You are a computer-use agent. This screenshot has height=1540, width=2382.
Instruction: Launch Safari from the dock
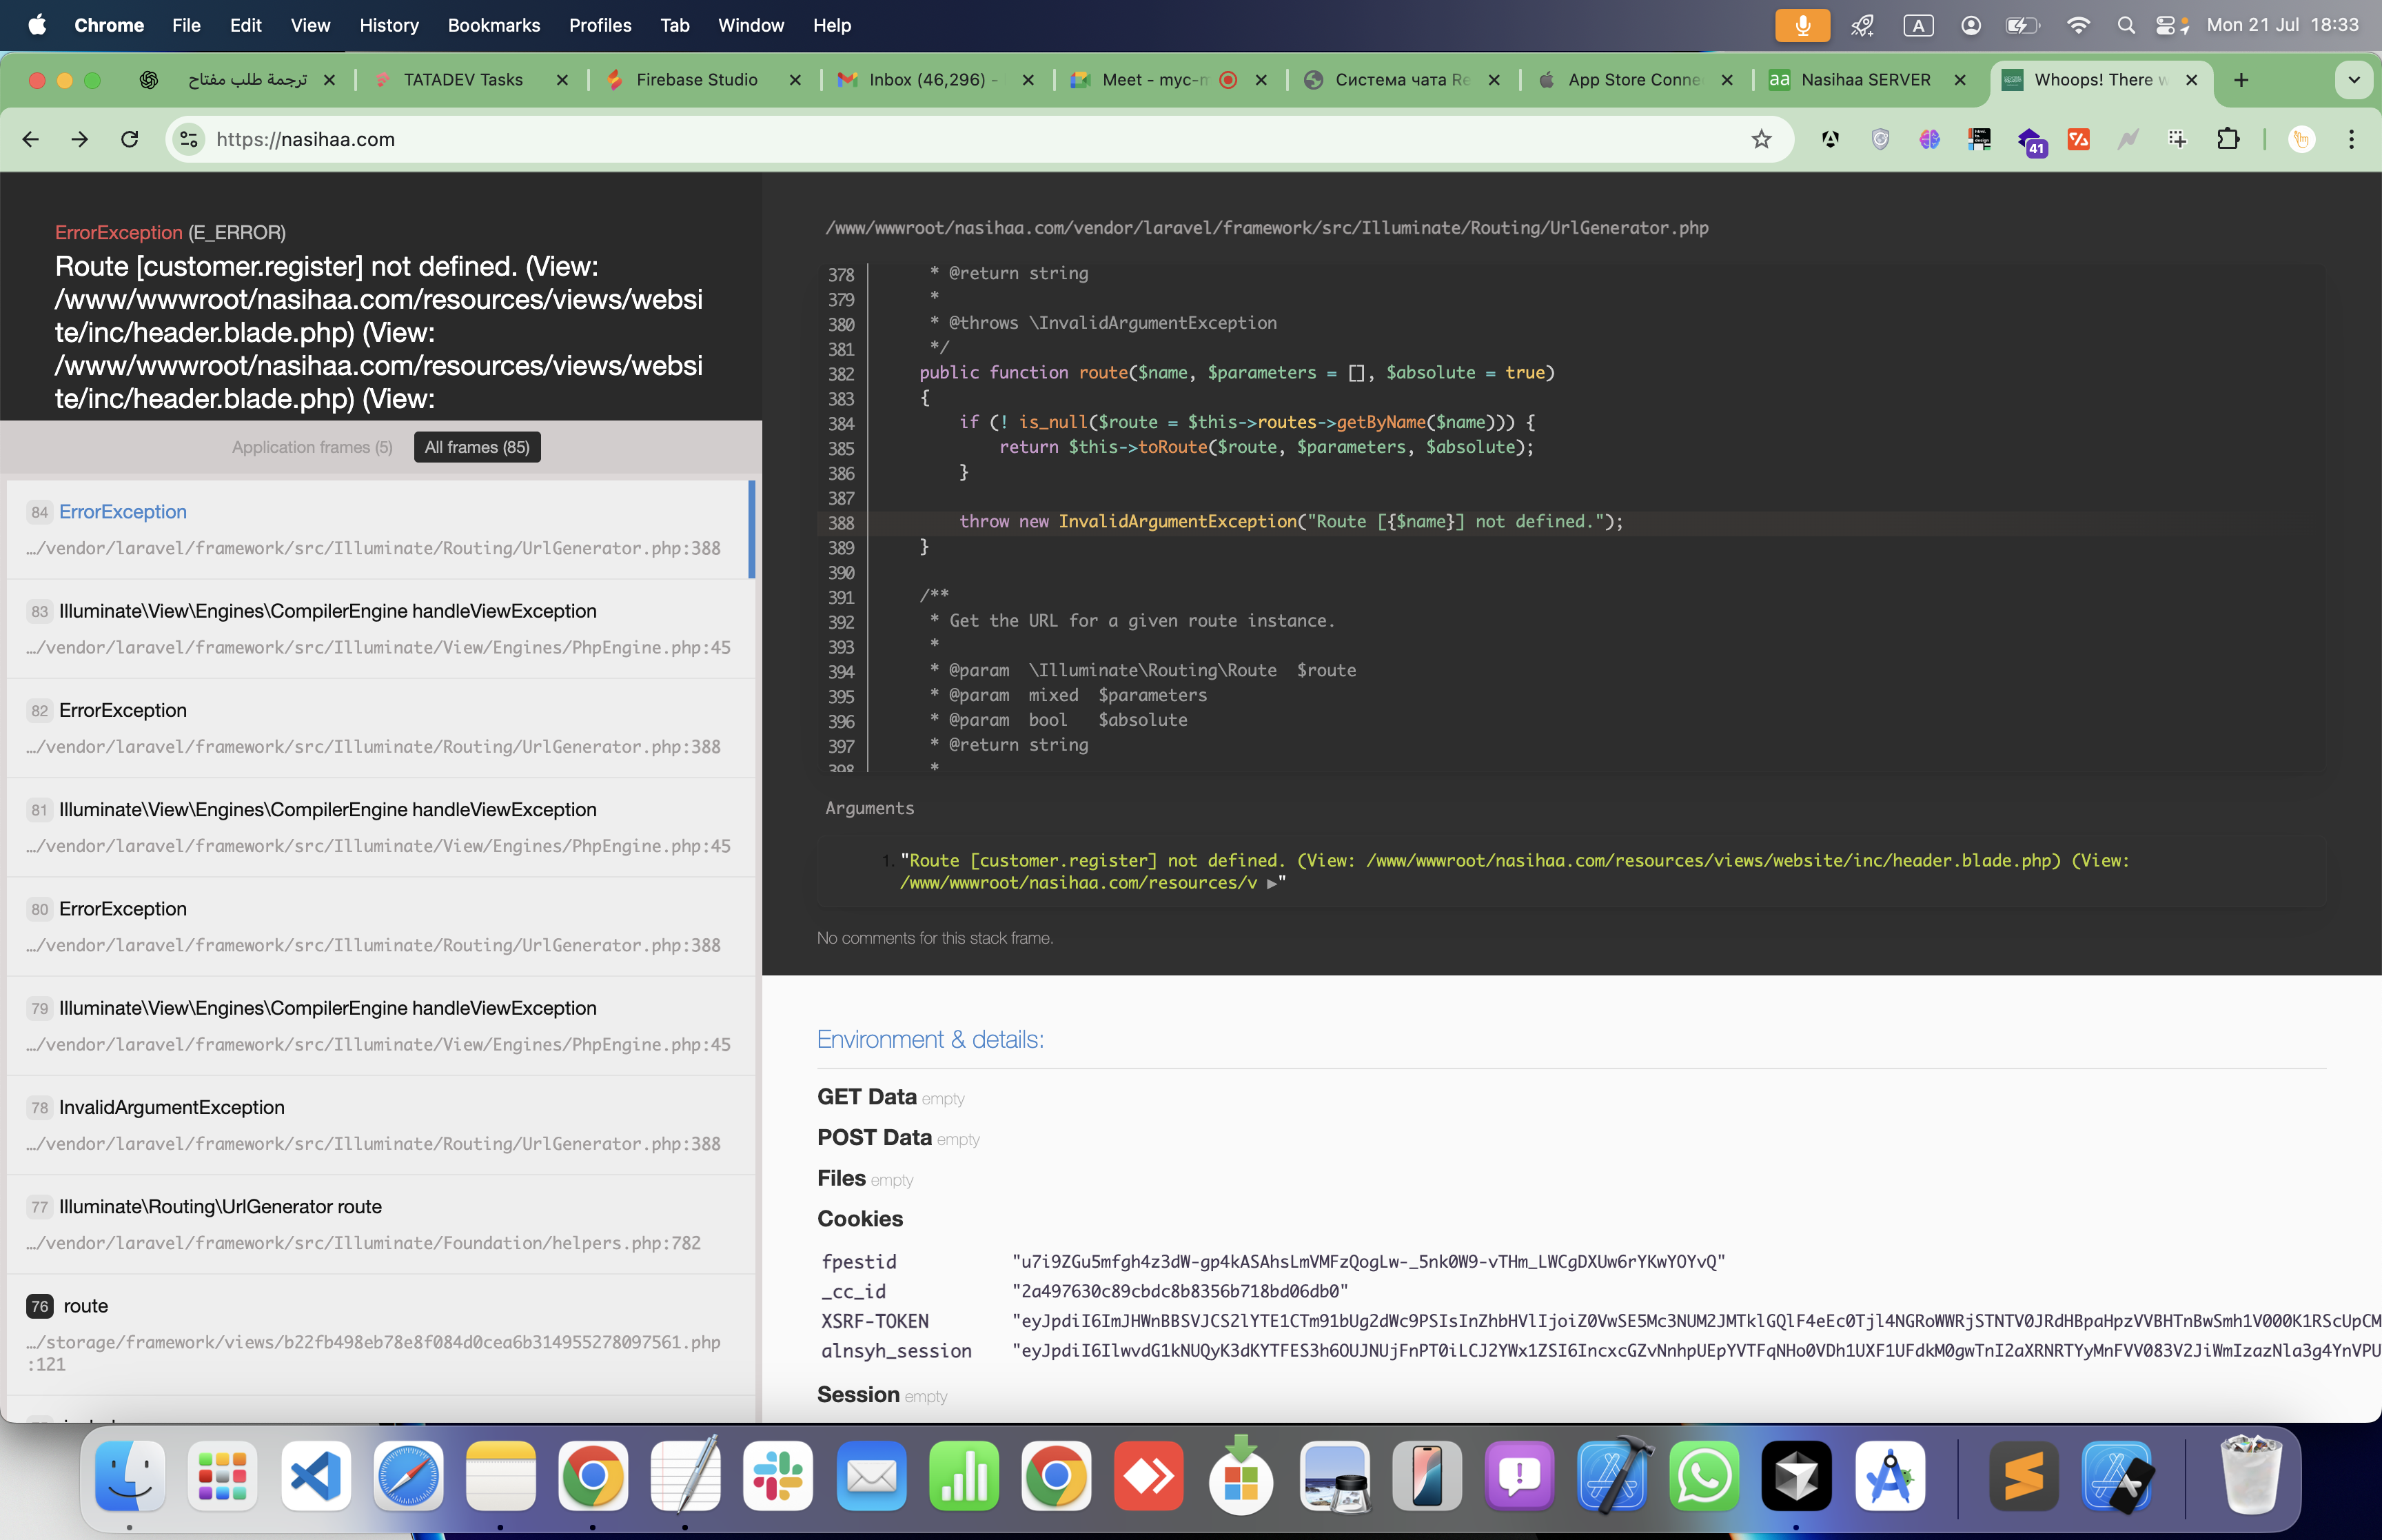pyautogui.click(x=409, y=1476)
